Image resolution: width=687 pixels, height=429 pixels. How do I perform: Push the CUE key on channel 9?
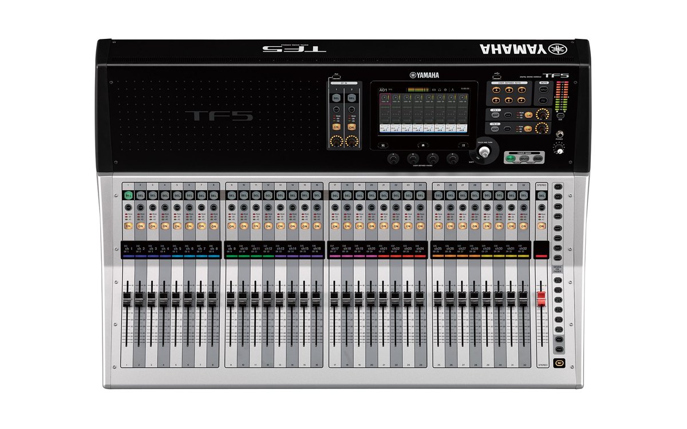click(x=231, y=207)
